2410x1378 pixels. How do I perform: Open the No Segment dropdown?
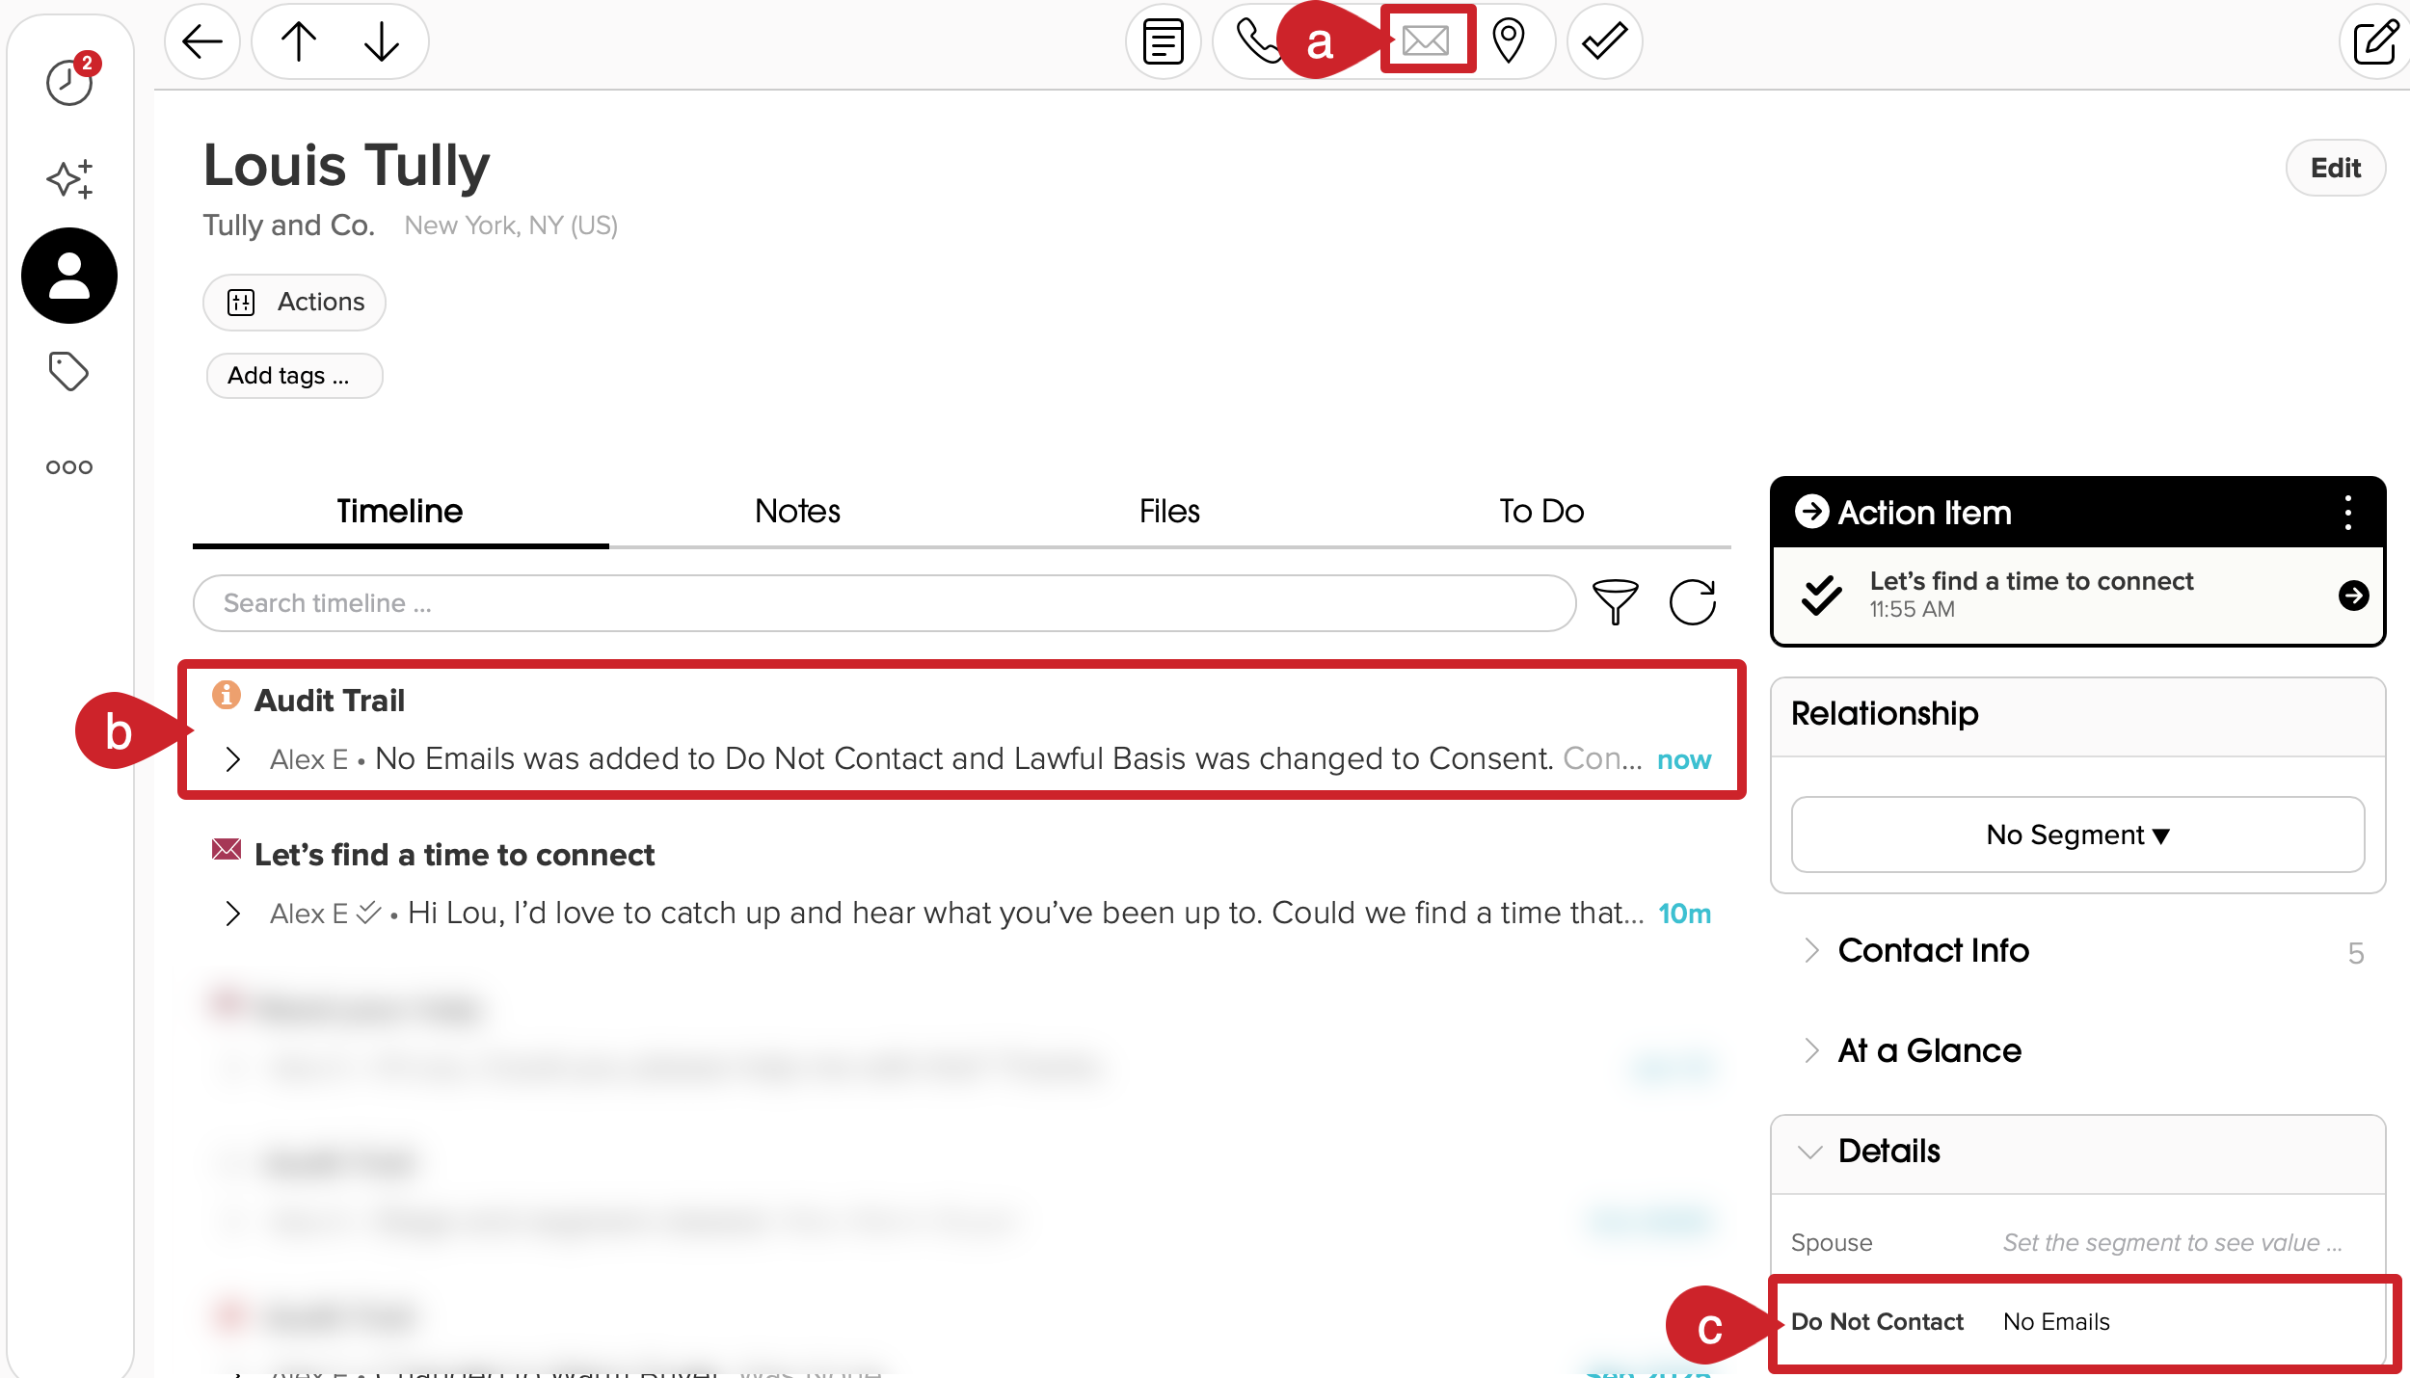2075,835
